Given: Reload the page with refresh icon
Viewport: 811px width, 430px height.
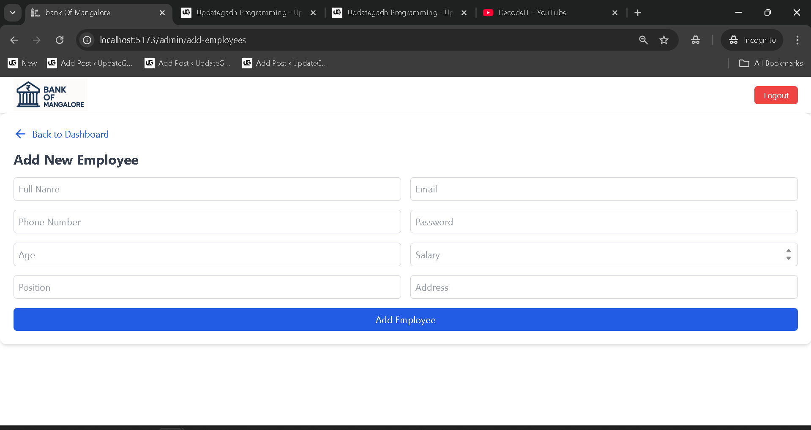Looking at the screenshot, I should 60,40.
